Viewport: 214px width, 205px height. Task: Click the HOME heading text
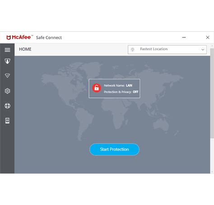tap(25, 49)
